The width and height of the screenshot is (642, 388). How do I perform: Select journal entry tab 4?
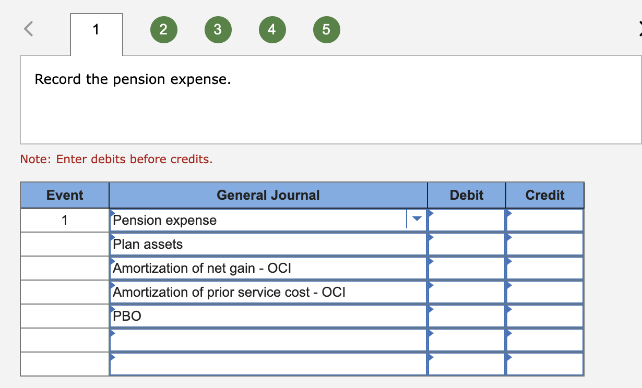coord(272,30)
